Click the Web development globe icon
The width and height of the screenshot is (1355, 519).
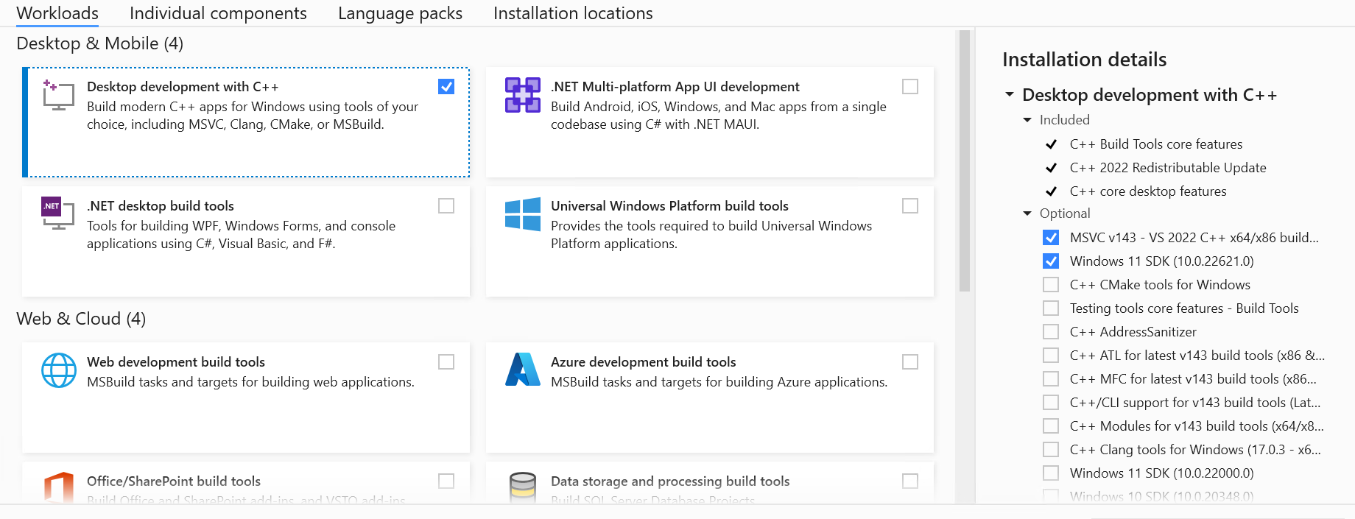(59, 370)
